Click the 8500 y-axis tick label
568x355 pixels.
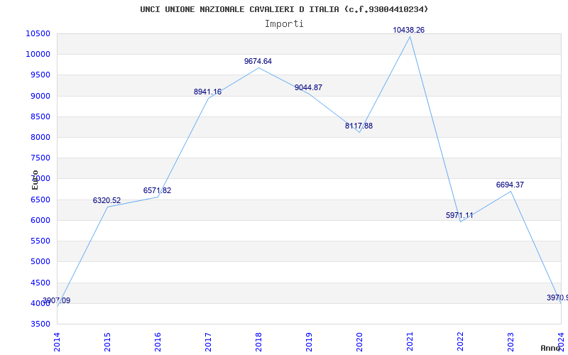point(40,116)
